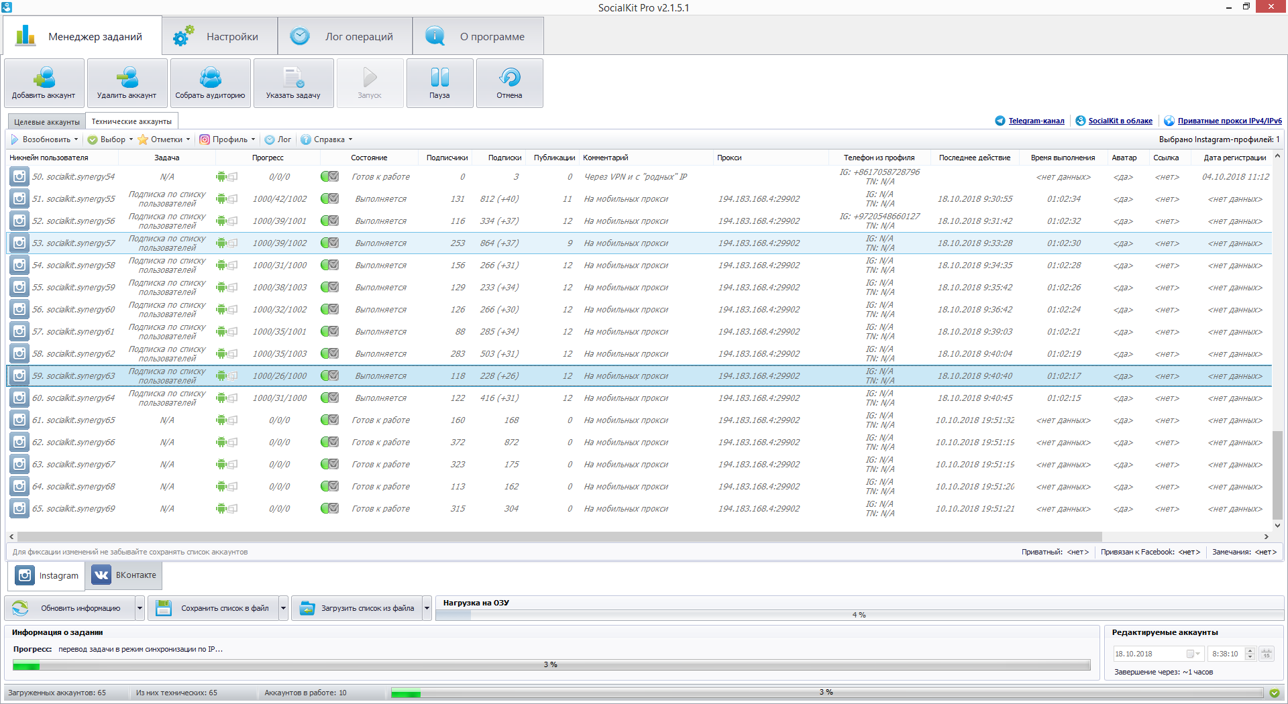1288x704 pixels.
Task: Switch to the Менеджер заданий tab
Action: 83,36
